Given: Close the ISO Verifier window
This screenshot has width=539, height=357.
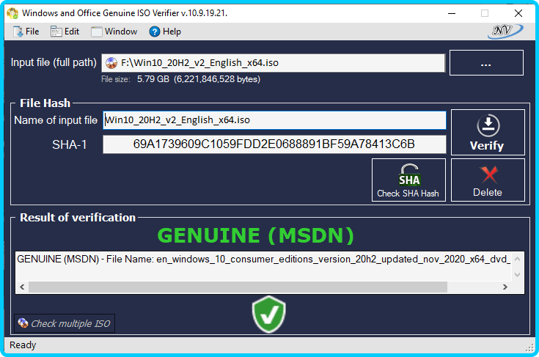Looking at the screenshot, I should click(x=518, y=13).
